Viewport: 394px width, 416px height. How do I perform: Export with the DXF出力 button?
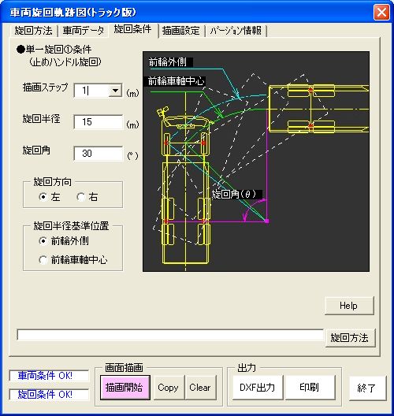pos(258,388)
